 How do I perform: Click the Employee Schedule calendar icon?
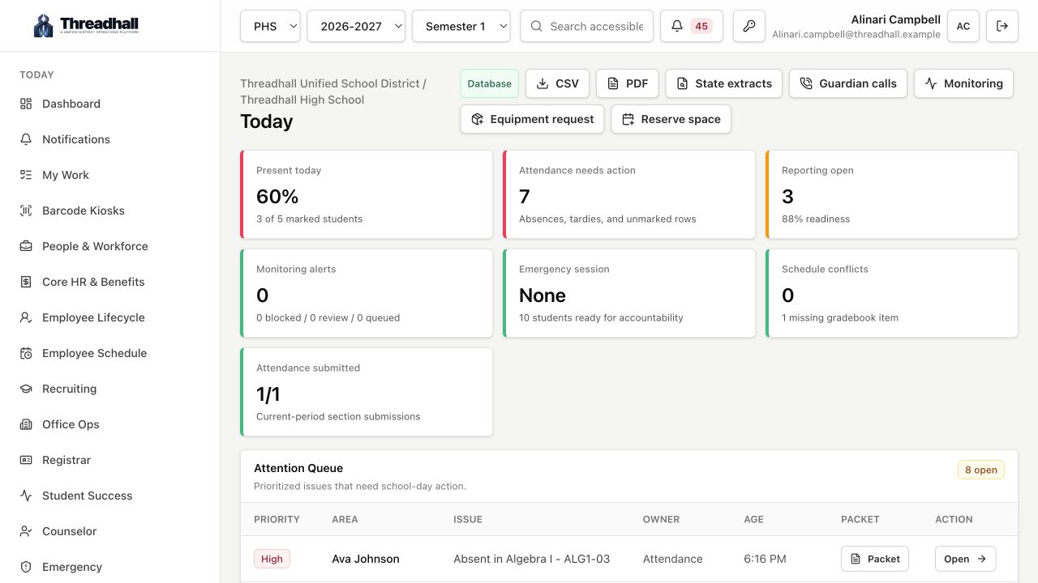26,353
